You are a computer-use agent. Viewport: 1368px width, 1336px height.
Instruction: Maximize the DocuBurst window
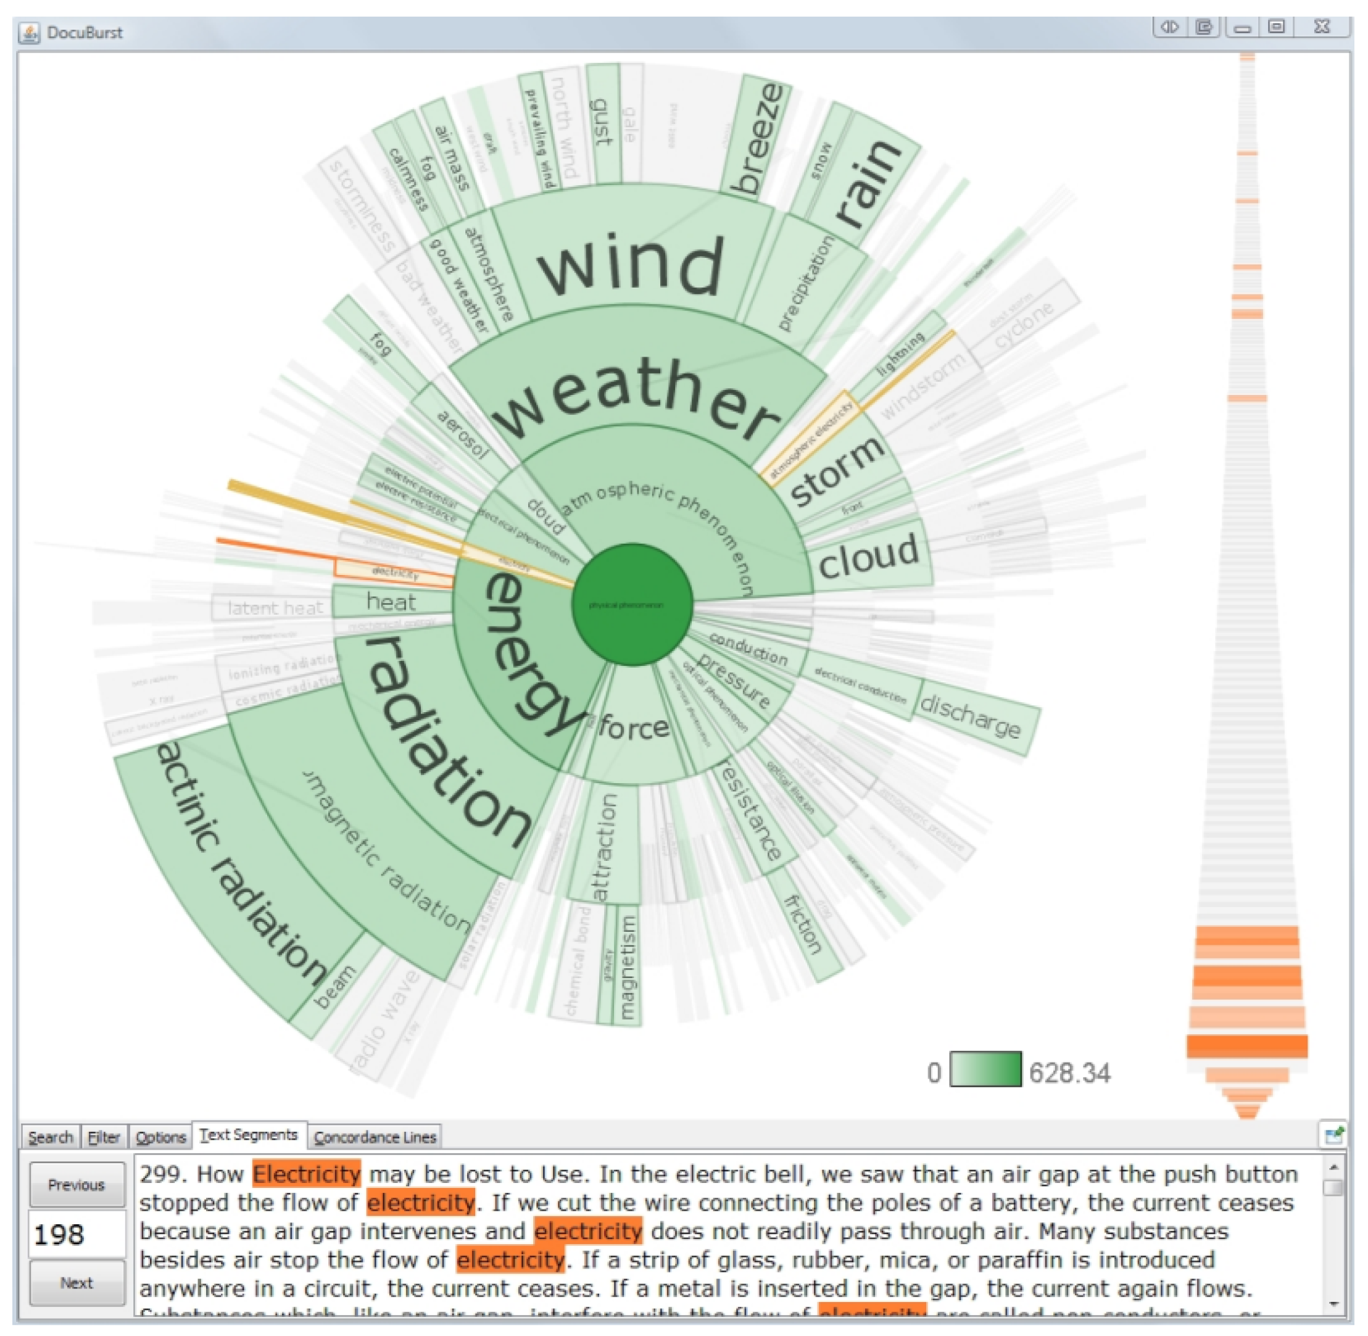coord(1277,27)
